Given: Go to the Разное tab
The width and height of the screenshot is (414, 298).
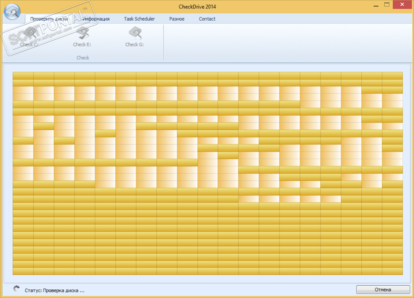Looking at the screenshot, I should tap(177, 19).
